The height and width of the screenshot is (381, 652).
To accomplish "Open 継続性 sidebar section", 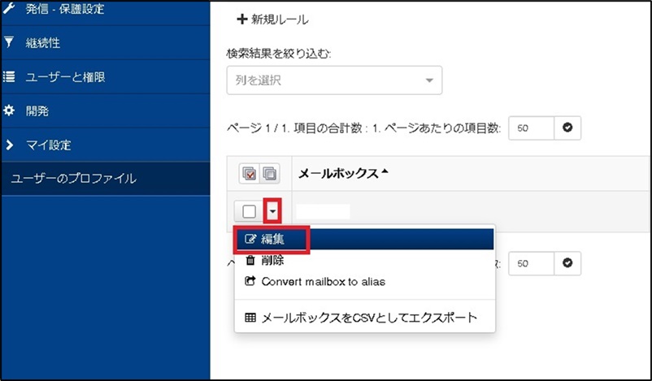I will (x=105, y=42).
